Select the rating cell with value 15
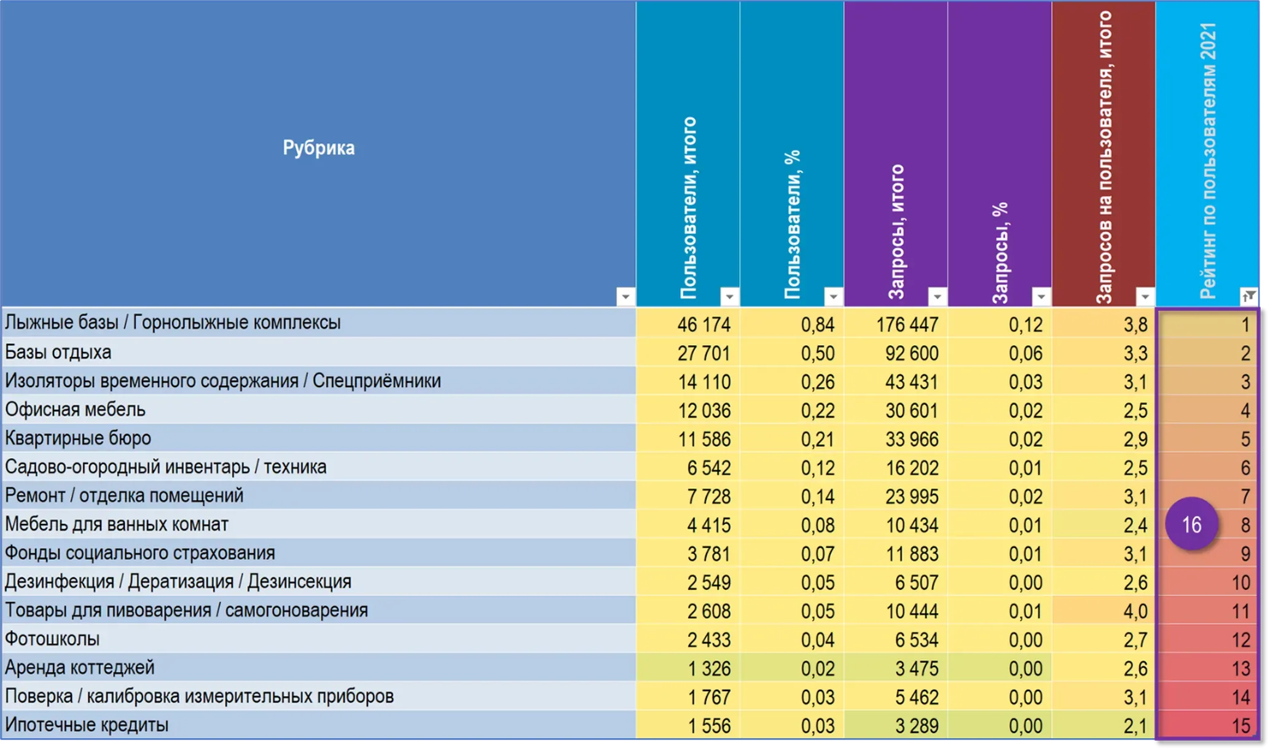Image resolution: width=1270 pixels, height=750 pixels. [x=1207, y=725]
